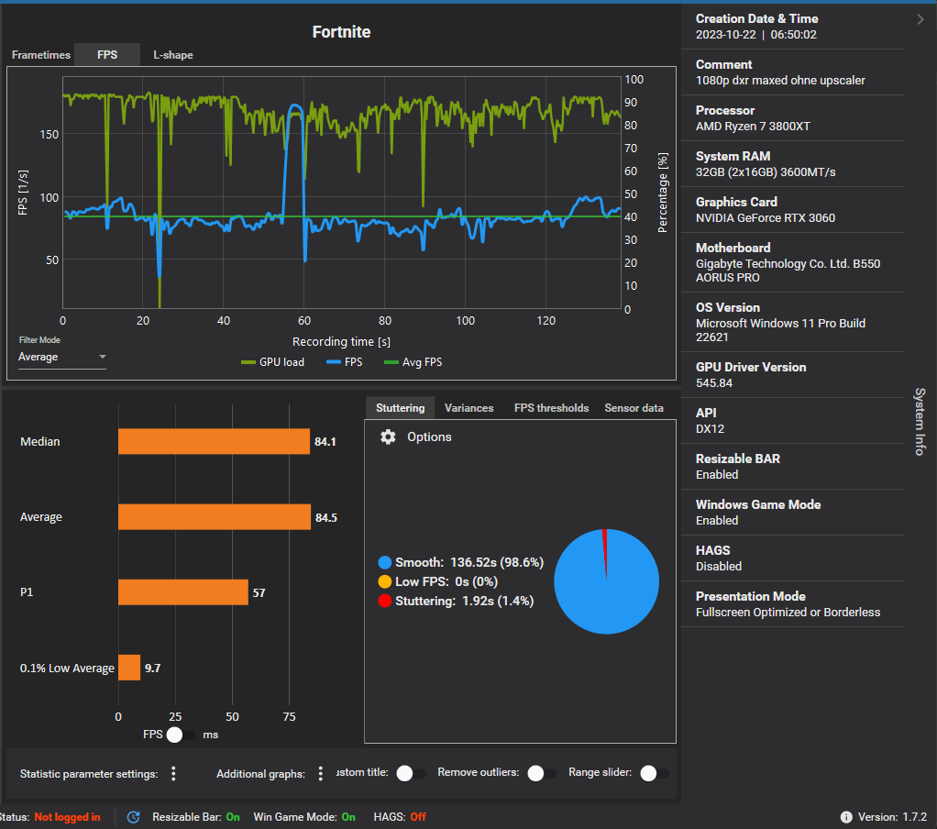937x829 pixels.
Task: Click the version info icon
Action: (846, 817)
